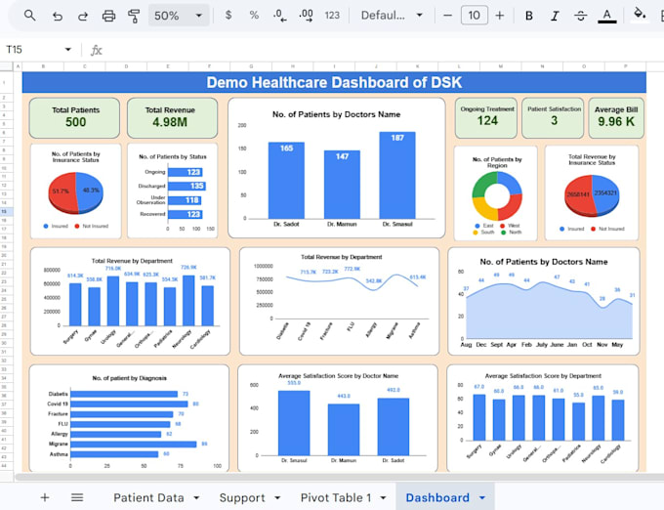Select the Dashboard tab
This screenshot has height=510, width=664.
(x=437, y=497)
